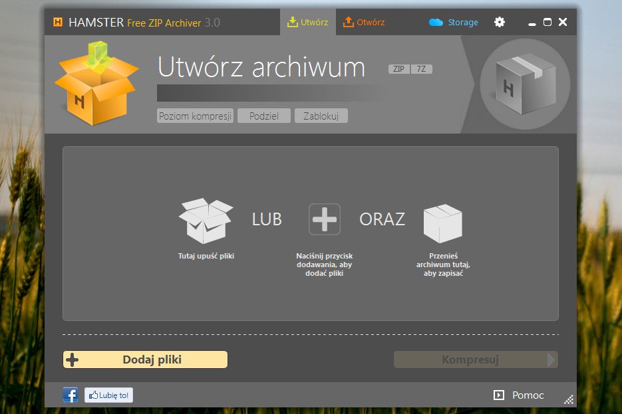Enable archive locking with Zablokuj
This screenshot has width=622, height=414.
pos(321,115)
